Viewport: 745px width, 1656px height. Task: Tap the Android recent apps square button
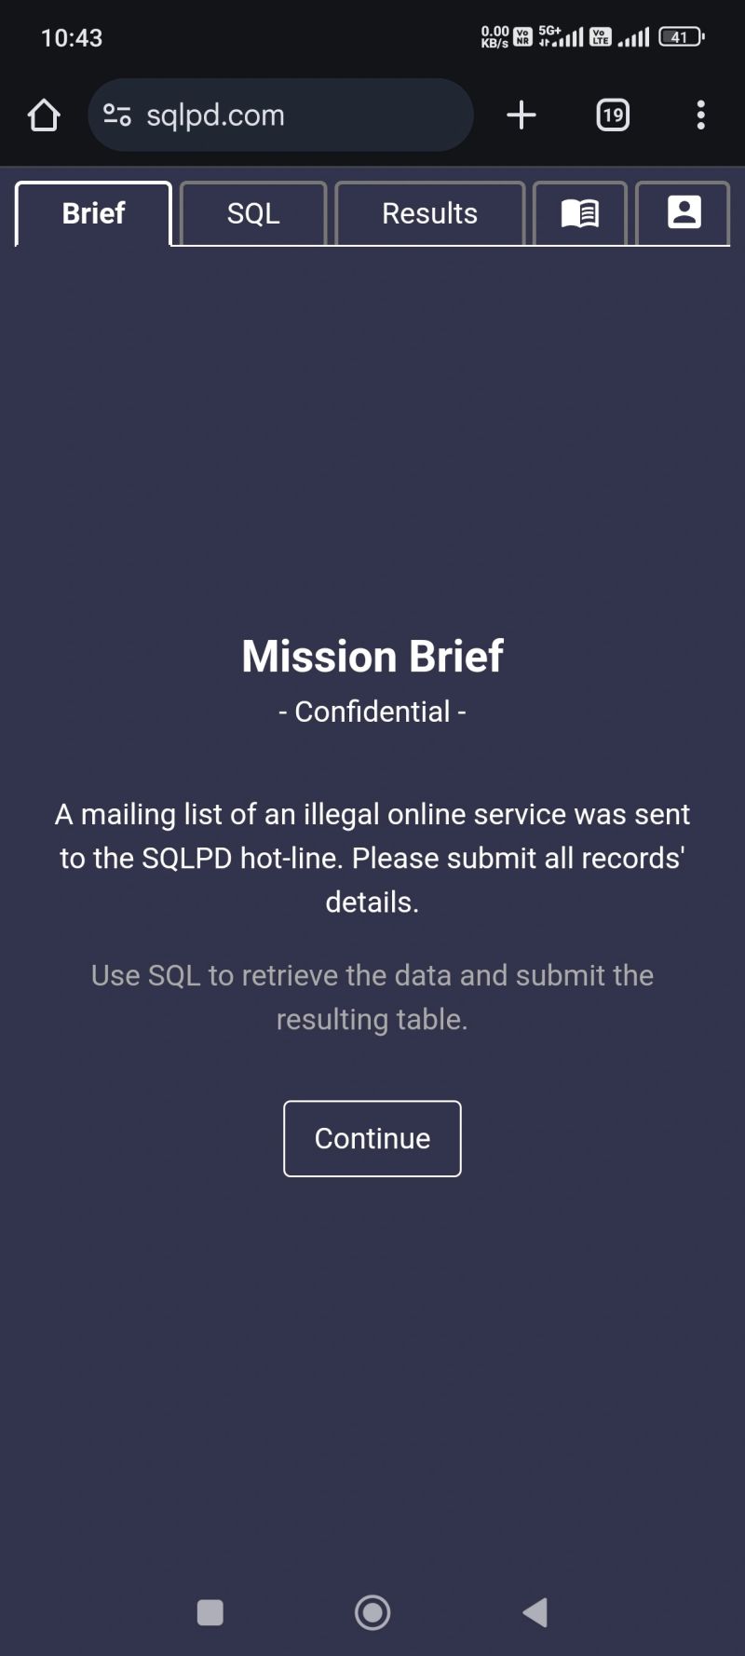pyautogui.click(x=210, y=1612)
